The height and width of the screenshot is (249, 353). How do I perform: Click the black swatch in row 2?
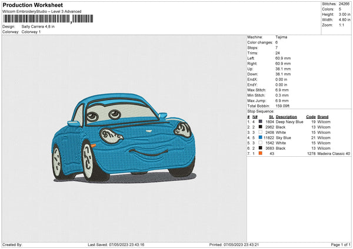(261, 127)
